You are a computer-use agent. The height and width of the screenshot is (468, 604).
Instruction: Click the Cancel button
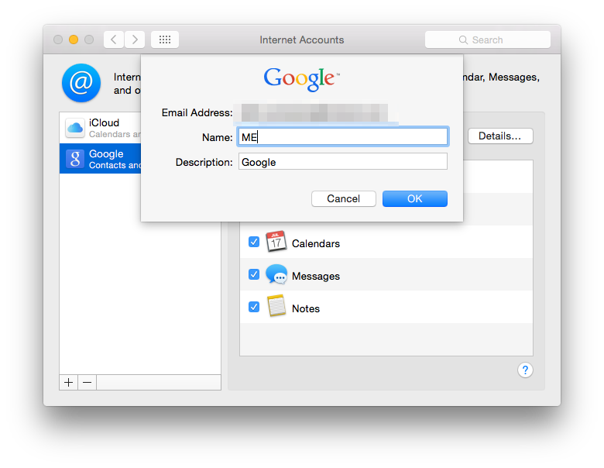pyautogui.click(x=344, y=199)
